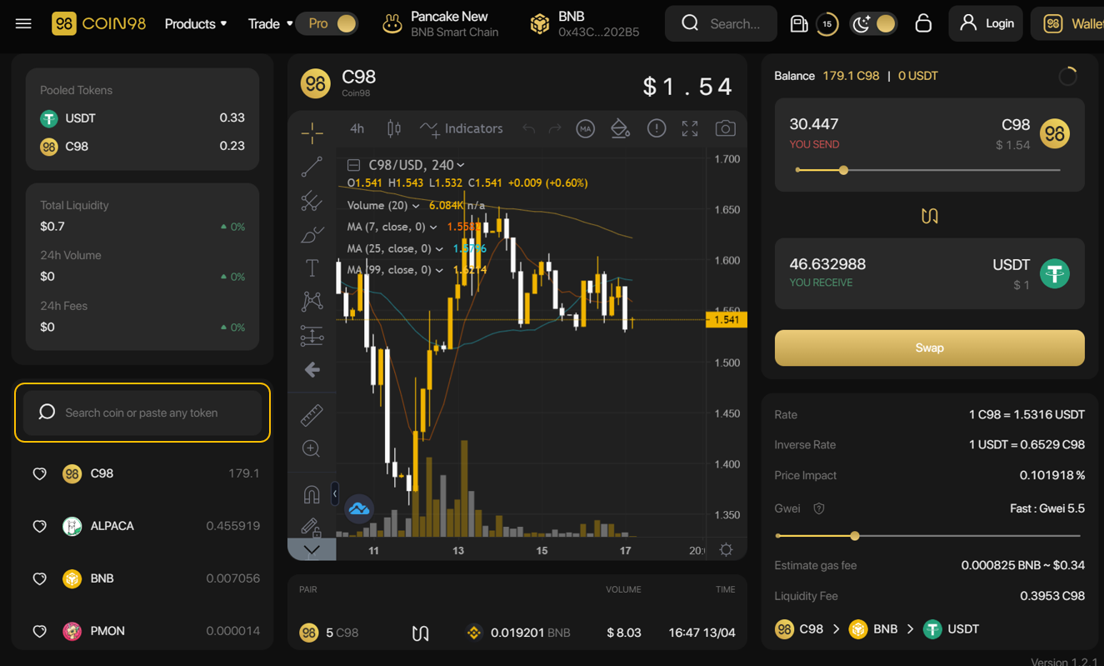Select the trend line drawing tool
This screenshot has width=1104, height=666.
tap(312, 167)
